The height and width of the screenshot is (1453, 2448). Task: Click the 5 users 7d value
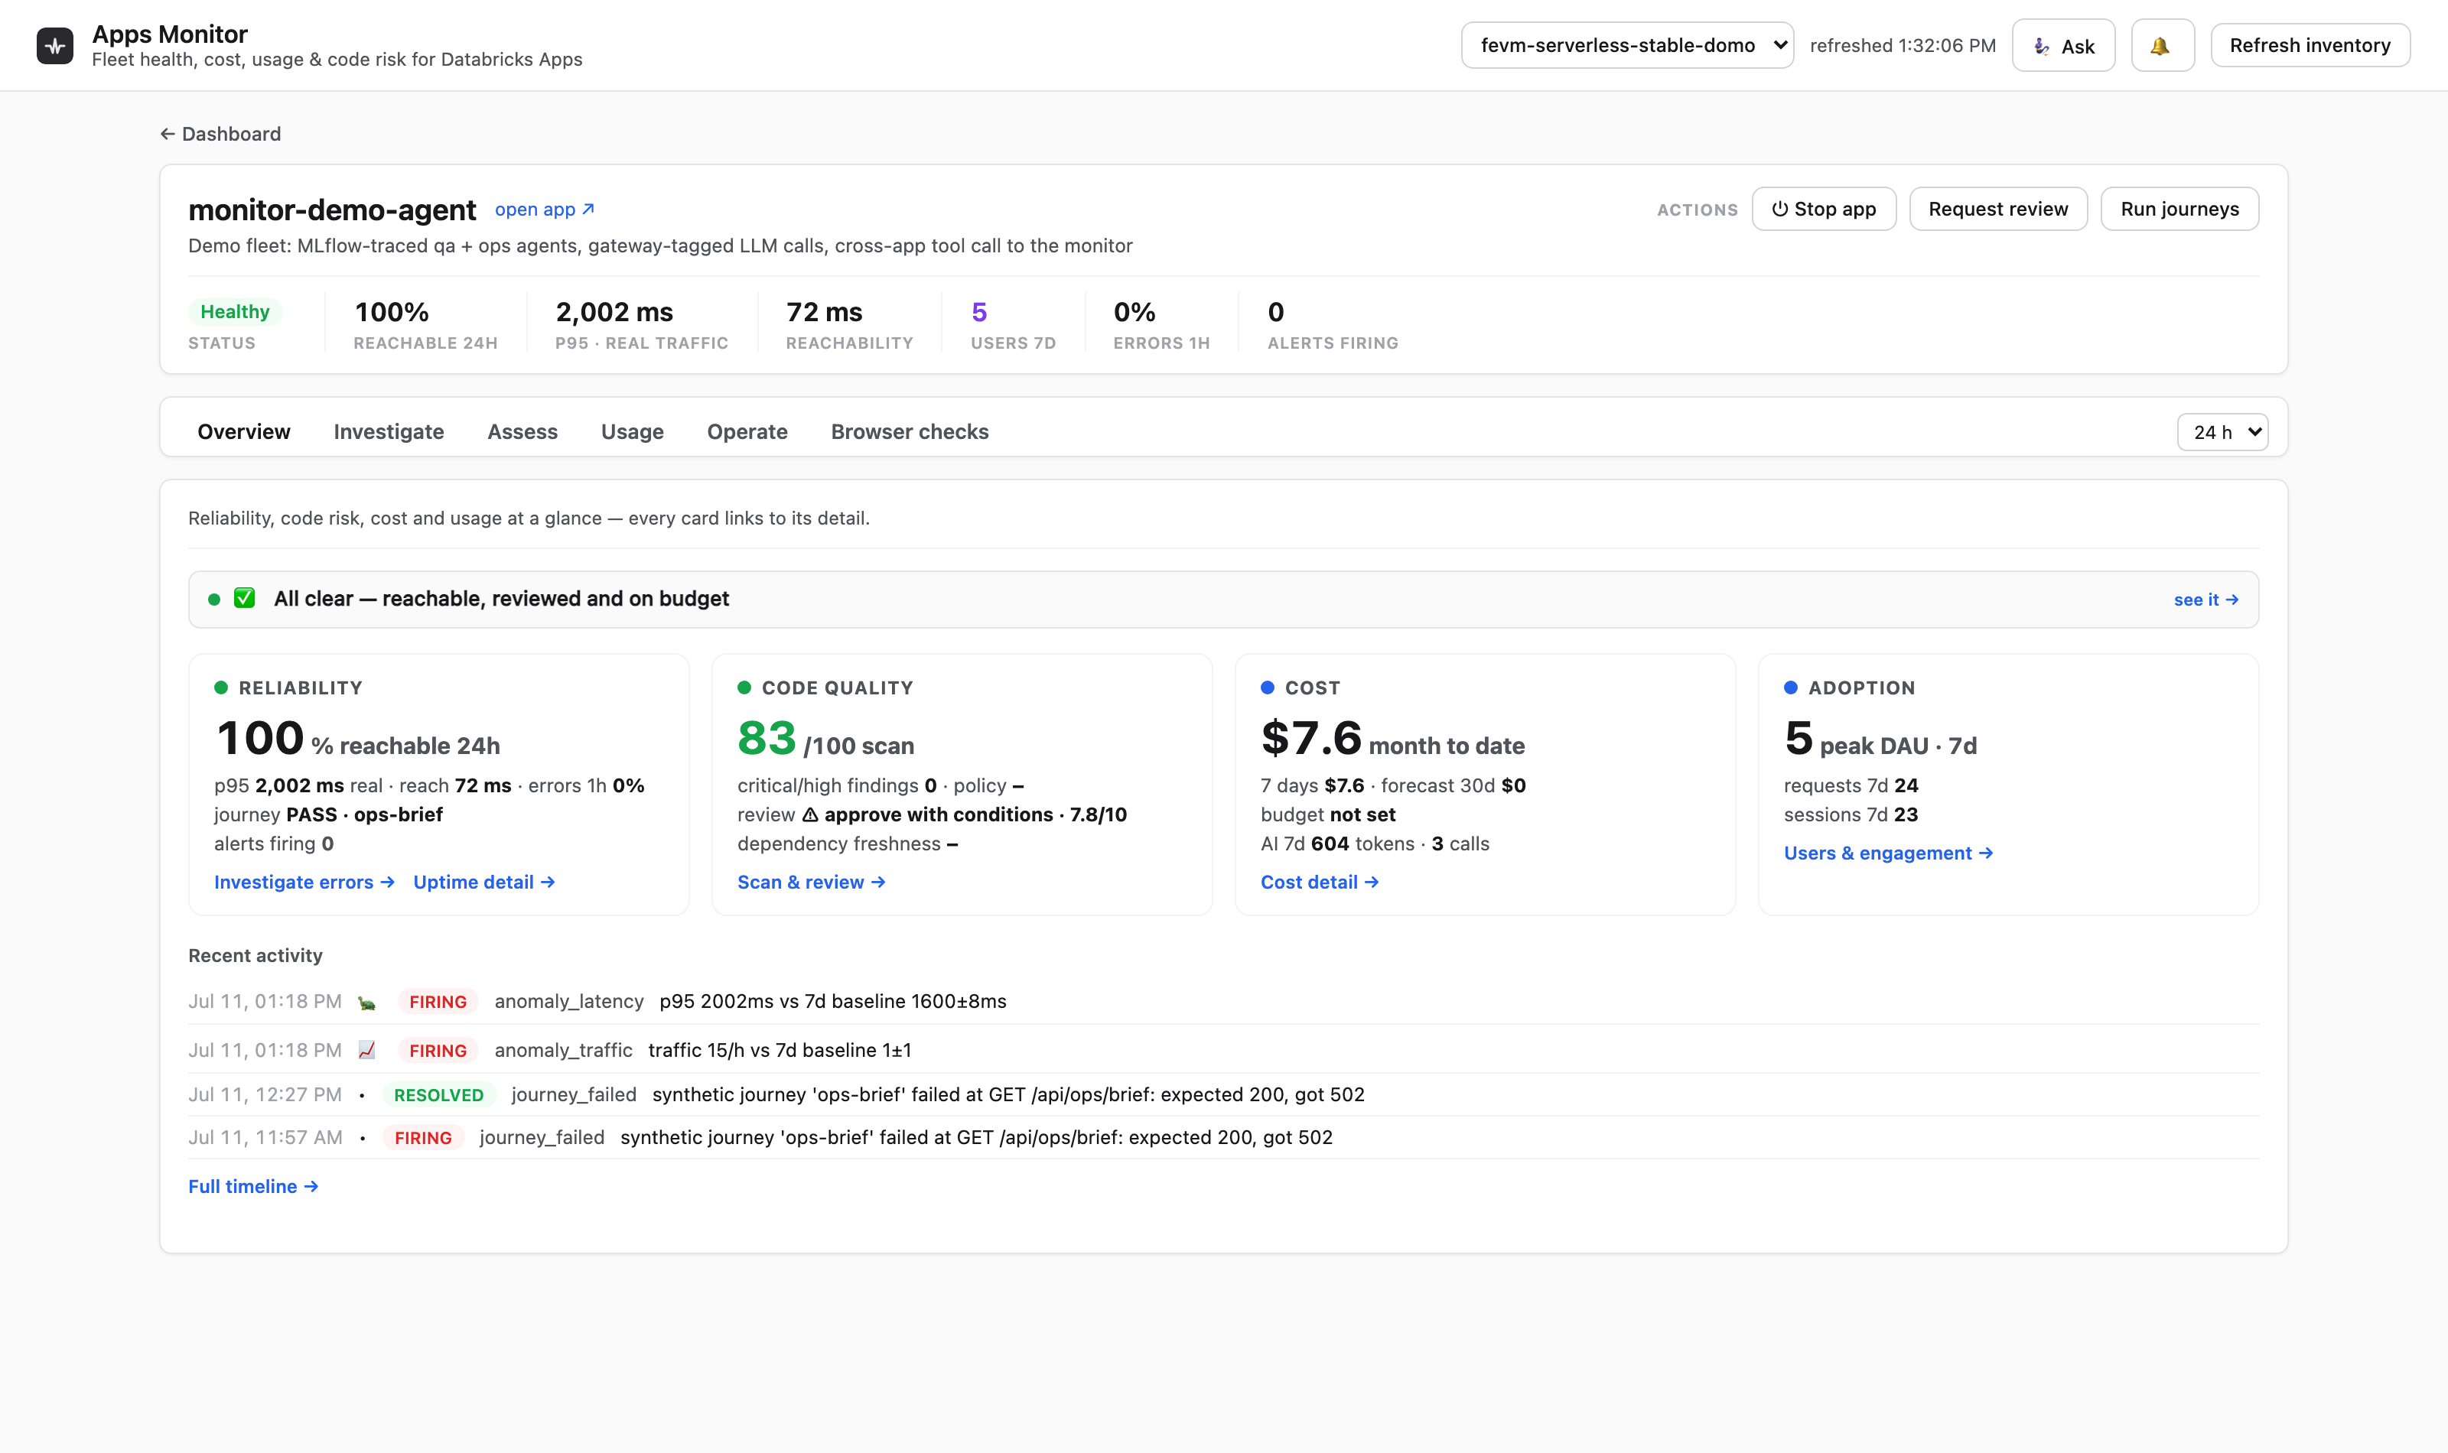pyautogui.click(x=979, y=312)
